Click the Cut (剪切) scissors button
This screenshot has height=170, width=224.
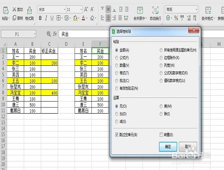point(17,9)
